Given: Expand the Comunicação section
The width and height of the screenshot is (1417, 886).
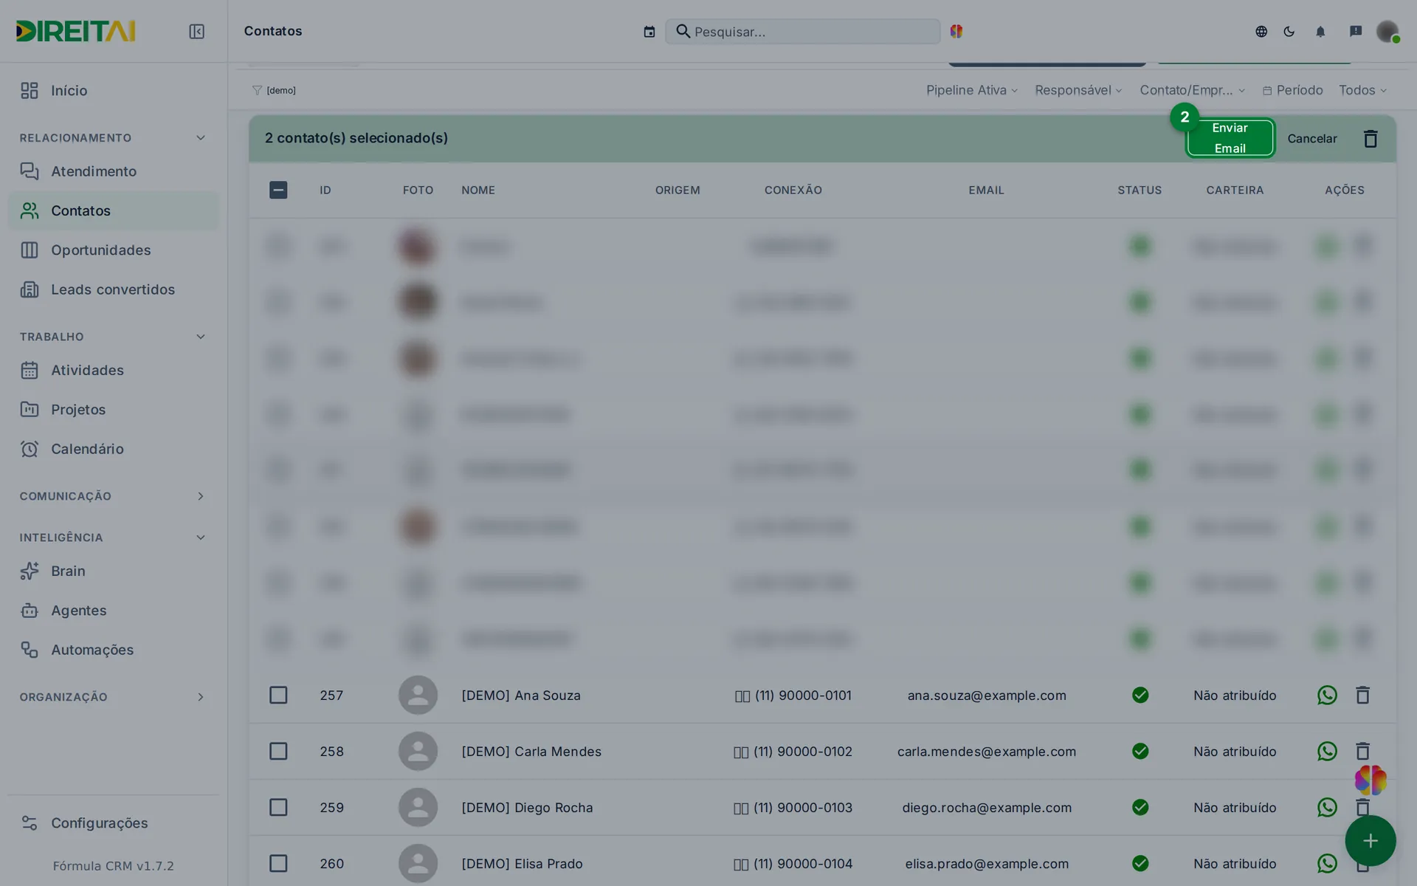Looking at the screenshot, I should point(200,496).
